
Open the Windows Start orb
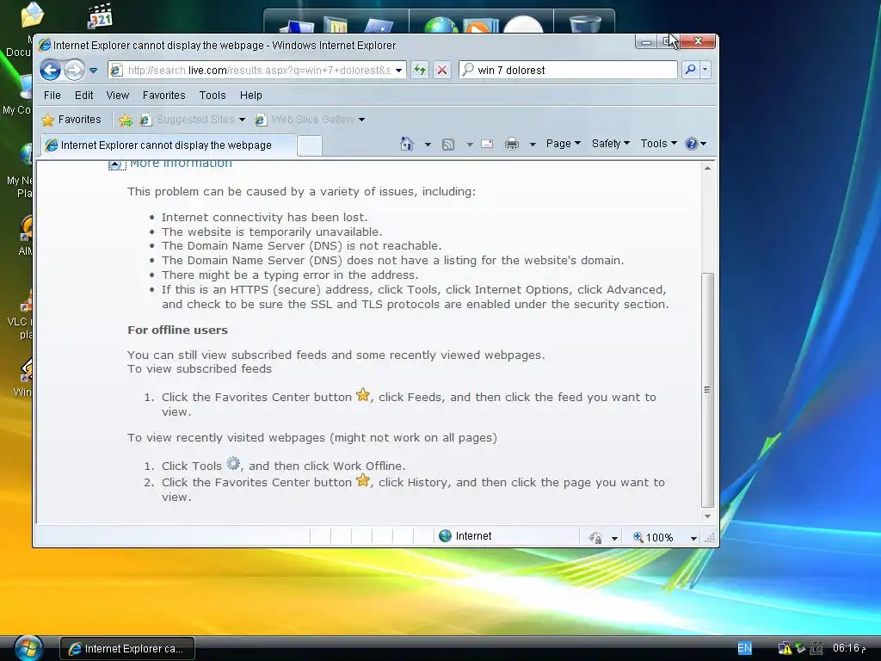tap(28, 649)
